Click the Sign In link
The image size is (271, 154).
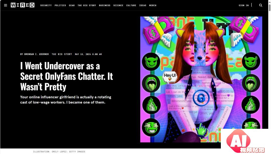(x=243, y=5)
